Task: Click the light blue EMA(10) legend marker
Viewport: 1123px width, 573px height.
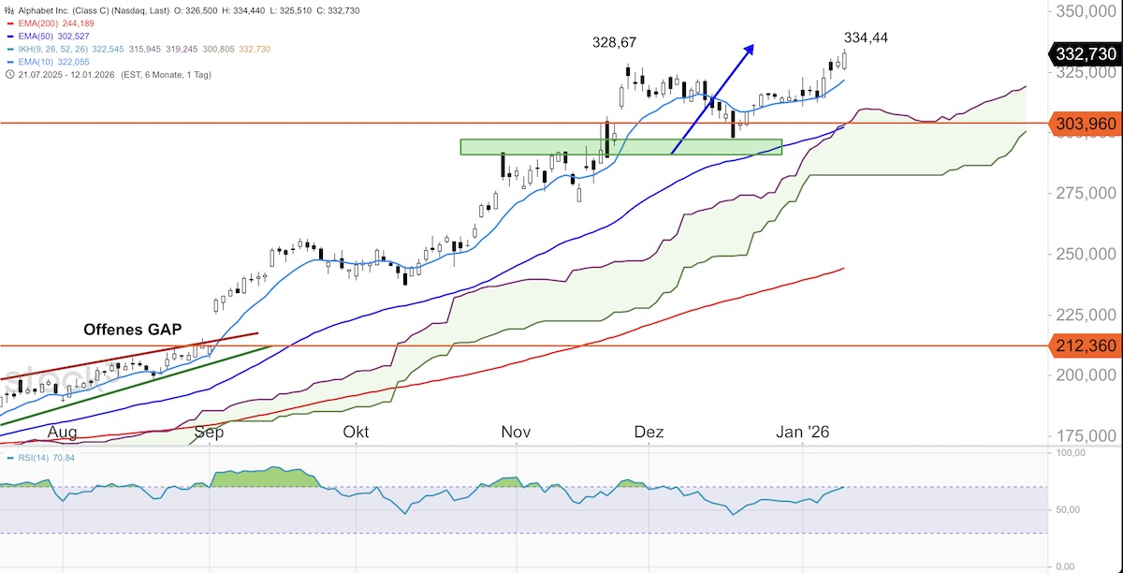Action: [9, 61]
